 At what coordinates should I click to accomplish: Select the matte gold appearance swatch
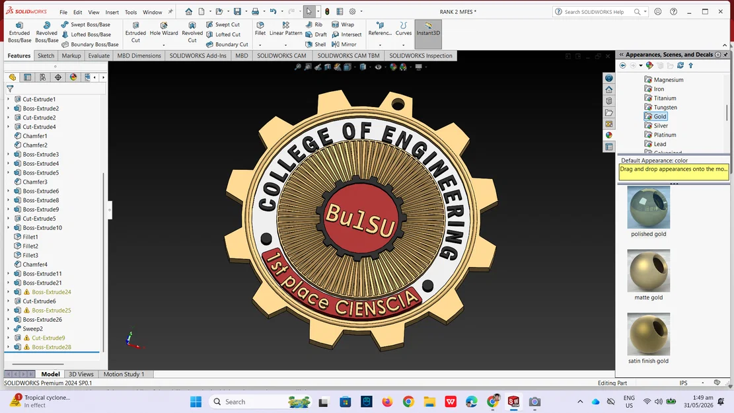tap(648, 271)
